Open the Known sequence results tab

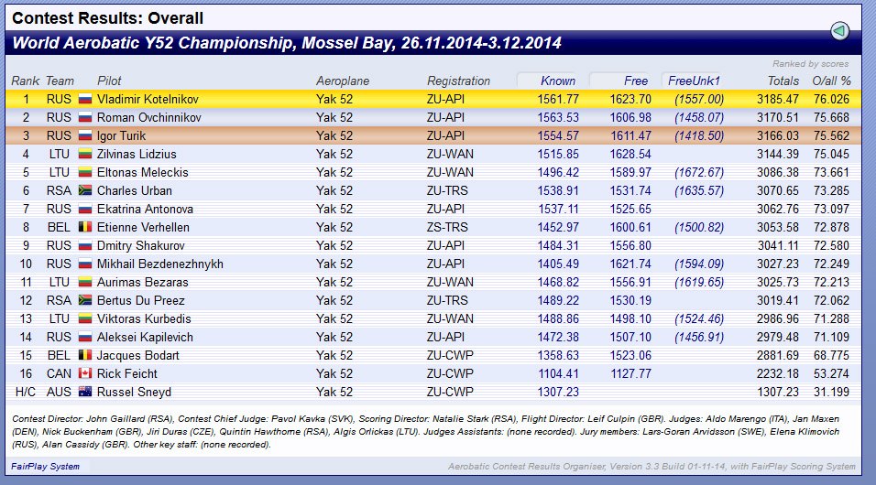point(557,81)
